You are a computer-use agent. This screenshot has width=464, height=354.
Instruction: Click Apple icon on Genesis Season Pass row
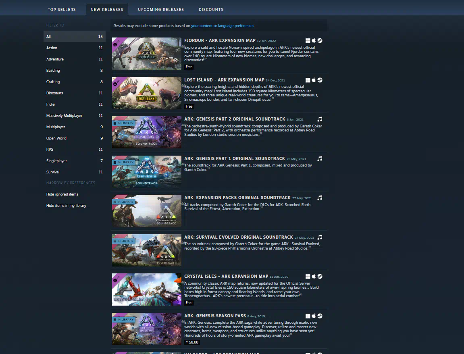(314, 316)
